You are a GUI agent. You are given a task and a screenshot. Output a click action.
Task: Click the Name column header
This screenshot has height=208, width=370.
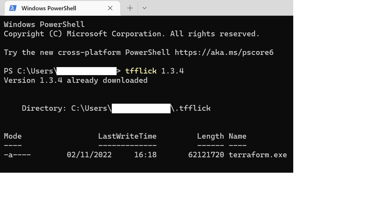(x=237, y=136)
